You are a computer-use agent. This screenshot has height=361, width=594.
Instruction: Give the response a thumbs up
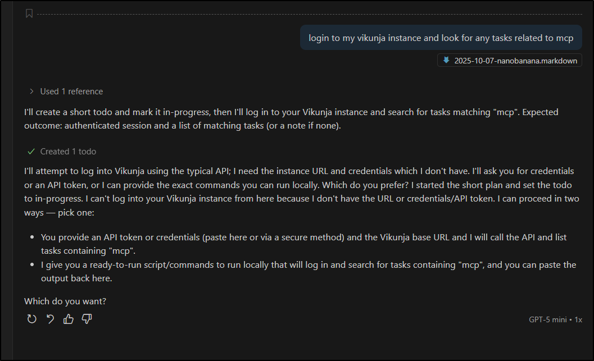pos(69,319)
